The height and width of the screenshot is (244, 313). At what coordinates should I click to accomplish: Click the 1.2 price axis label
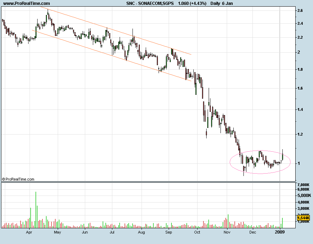click(x=300, y=134)
